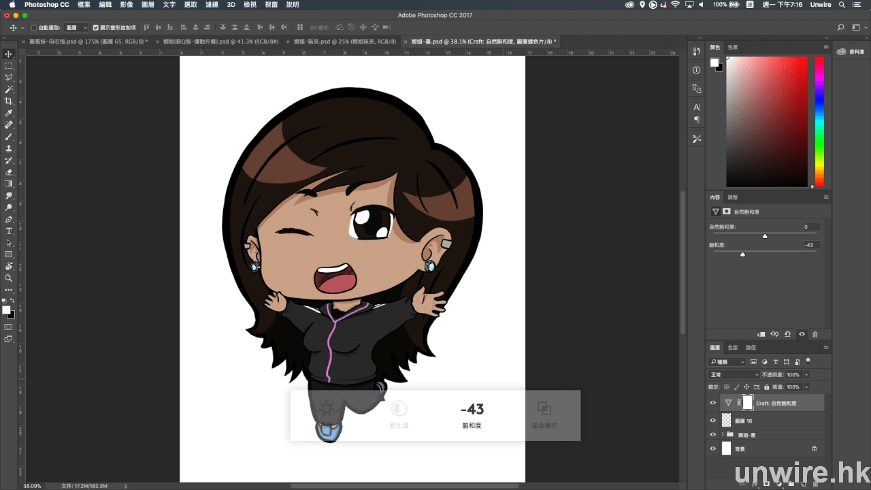Open the blend mode 正常 dropdown

point(734,374)
